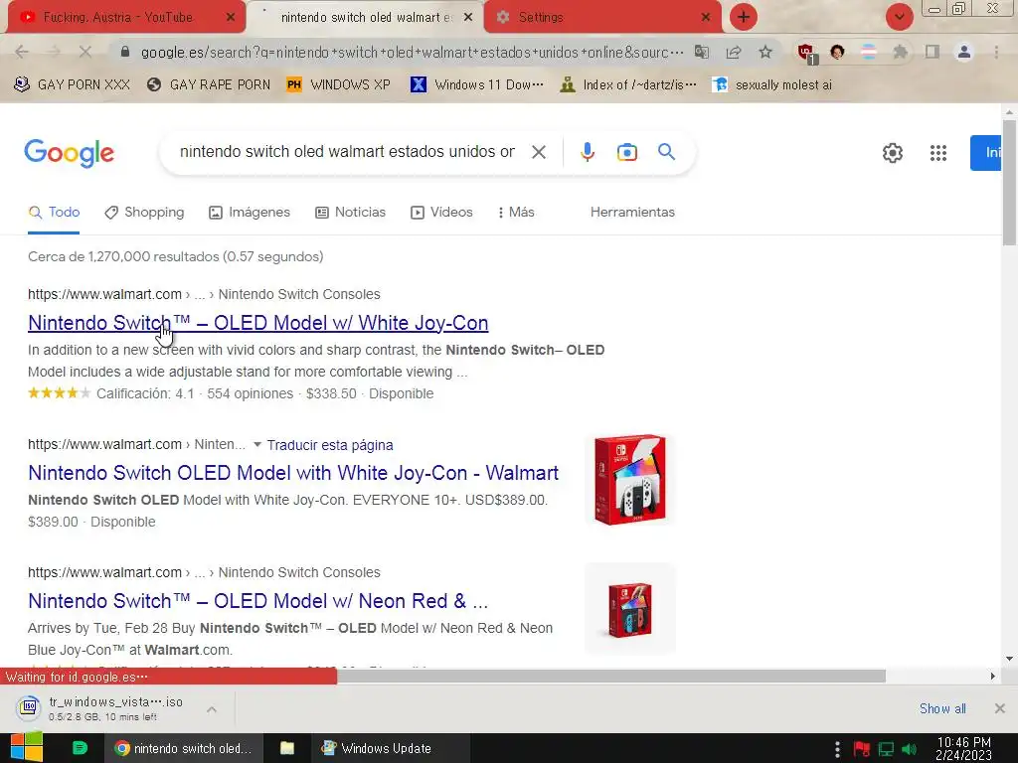The height and width of the screenshot is (763, 1018).
Task: Close the nintendo switch search tab
Action: [468, 18]
